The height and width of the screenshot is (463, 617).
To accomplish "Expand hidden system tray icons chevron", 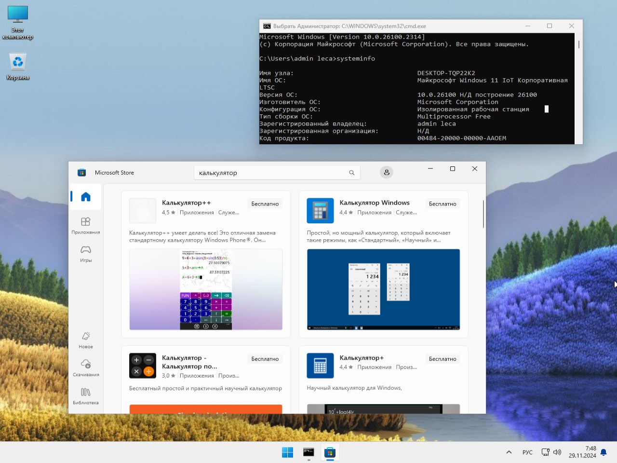I will click(509, 452).
